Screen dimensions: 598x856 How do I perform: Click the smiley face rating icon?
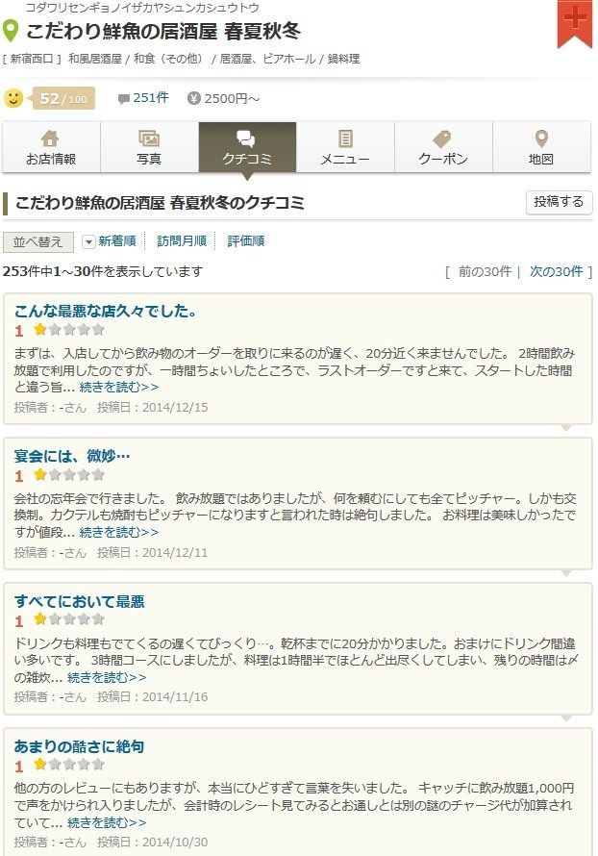[x=13, y=98]
